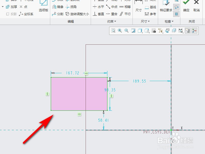Click the Refit view icon

pyautogui.click(x=113, y=31)
